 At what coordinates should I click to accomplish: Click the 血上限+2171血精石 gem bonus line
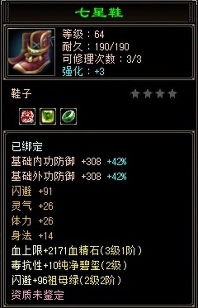(x=77, y=251)
